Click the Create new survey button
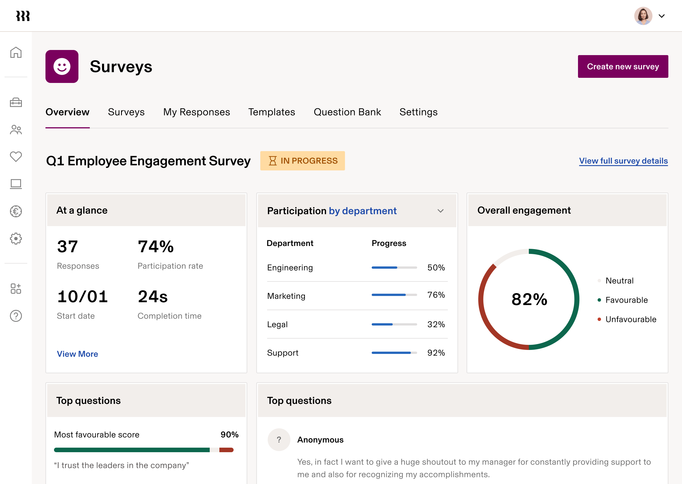The image size is (682, 484). click(623, 66)
